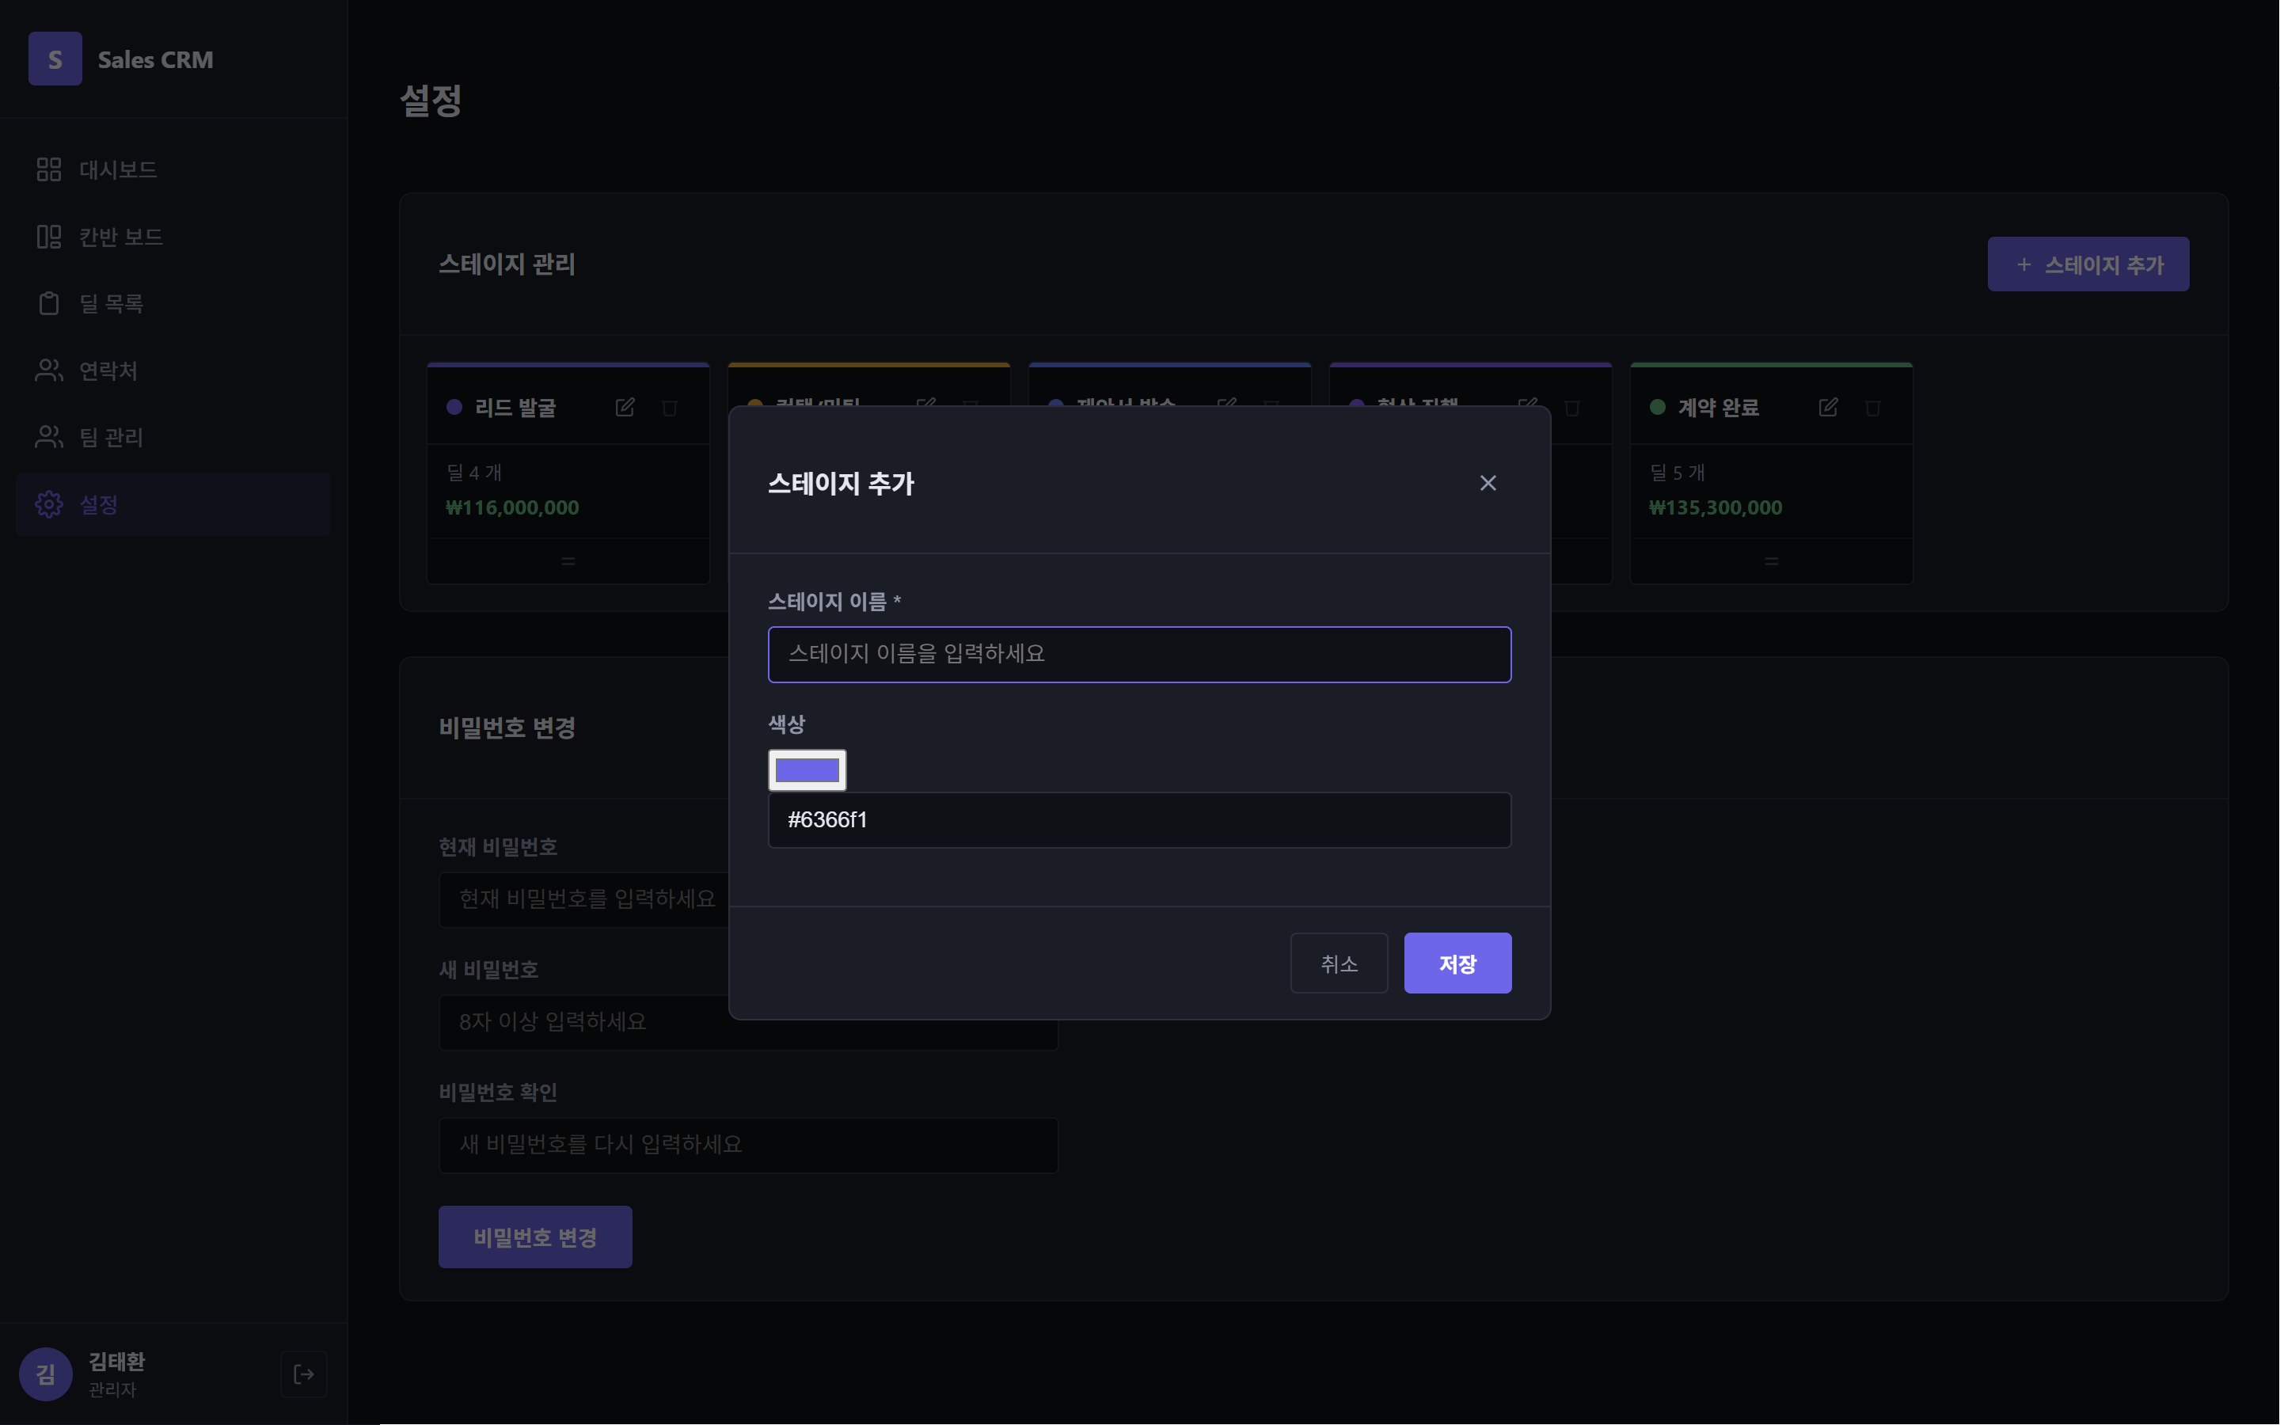
Task: Click the 팀 관리 people icon
Action: coord(49,437)
